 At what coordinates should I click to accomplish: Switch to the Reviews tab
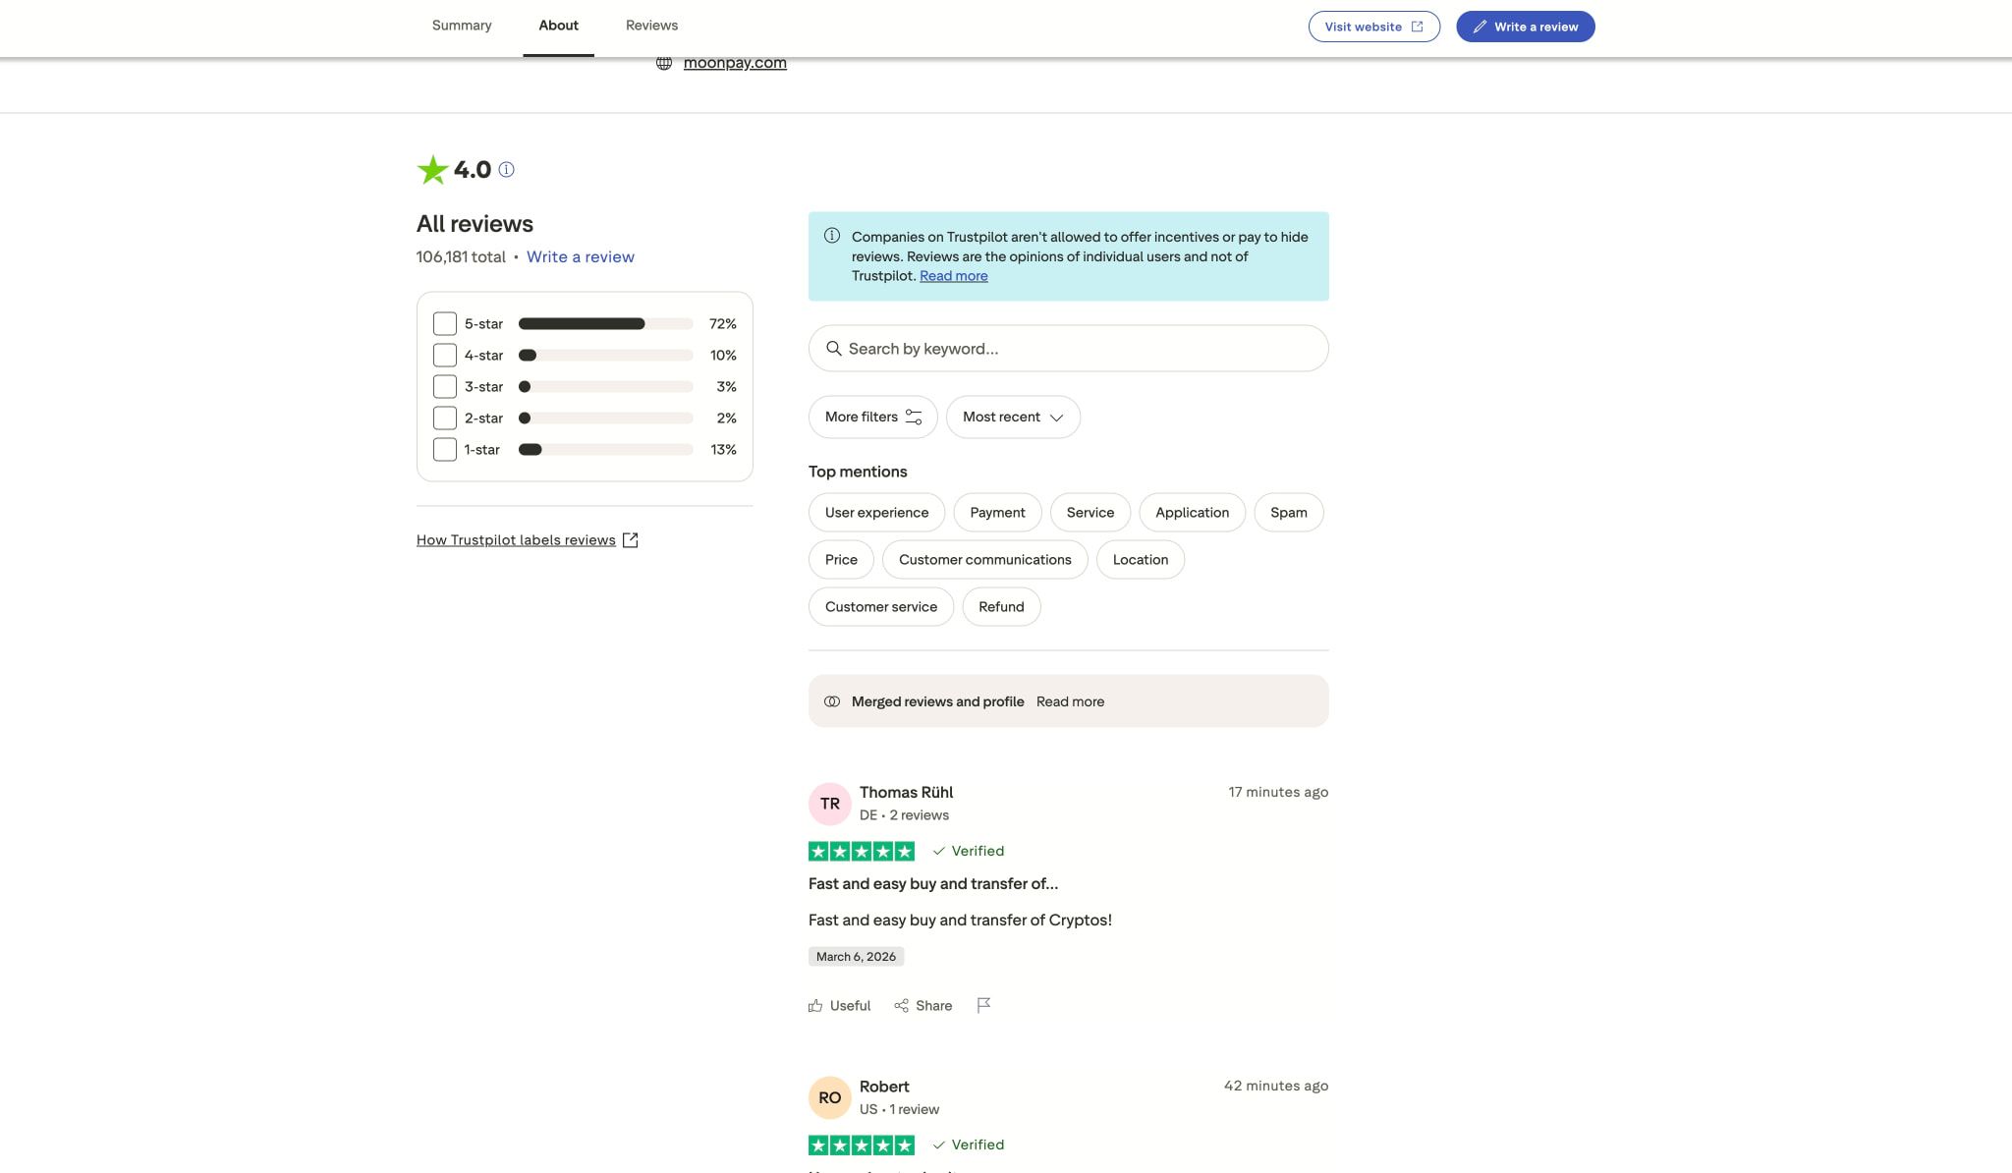click(x=651, y=26)
